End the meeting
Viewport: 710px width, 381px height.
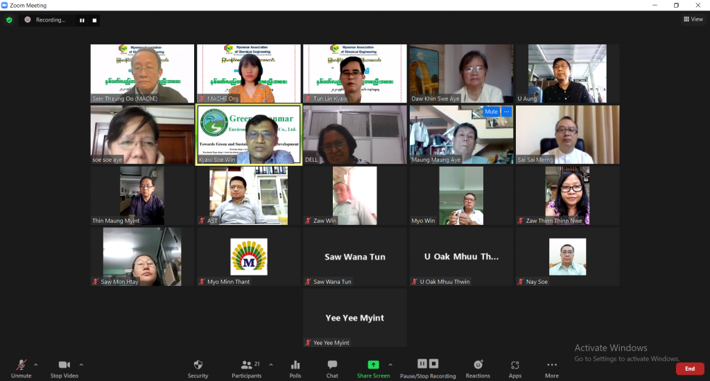[690, 369]
